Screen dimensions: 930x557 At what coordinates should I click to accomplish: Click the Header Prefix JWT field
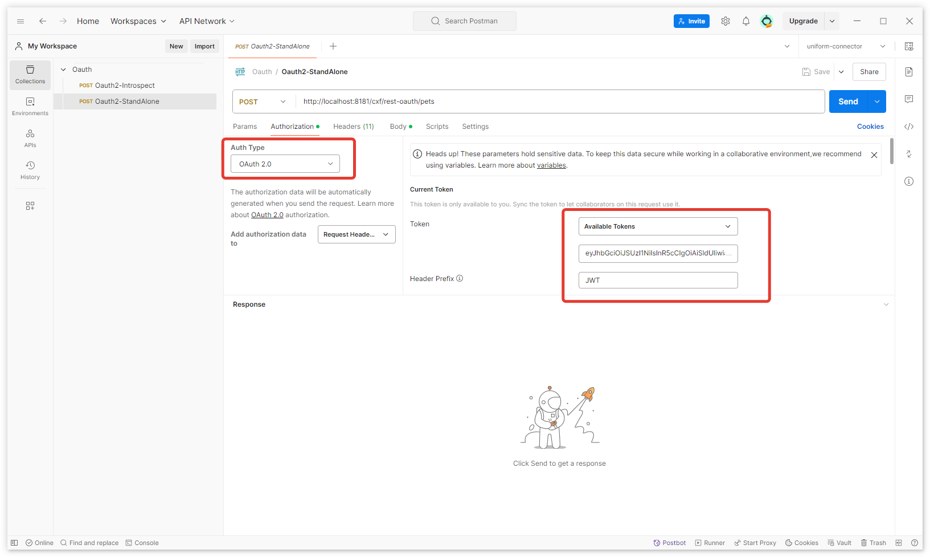tap(658, 280)
